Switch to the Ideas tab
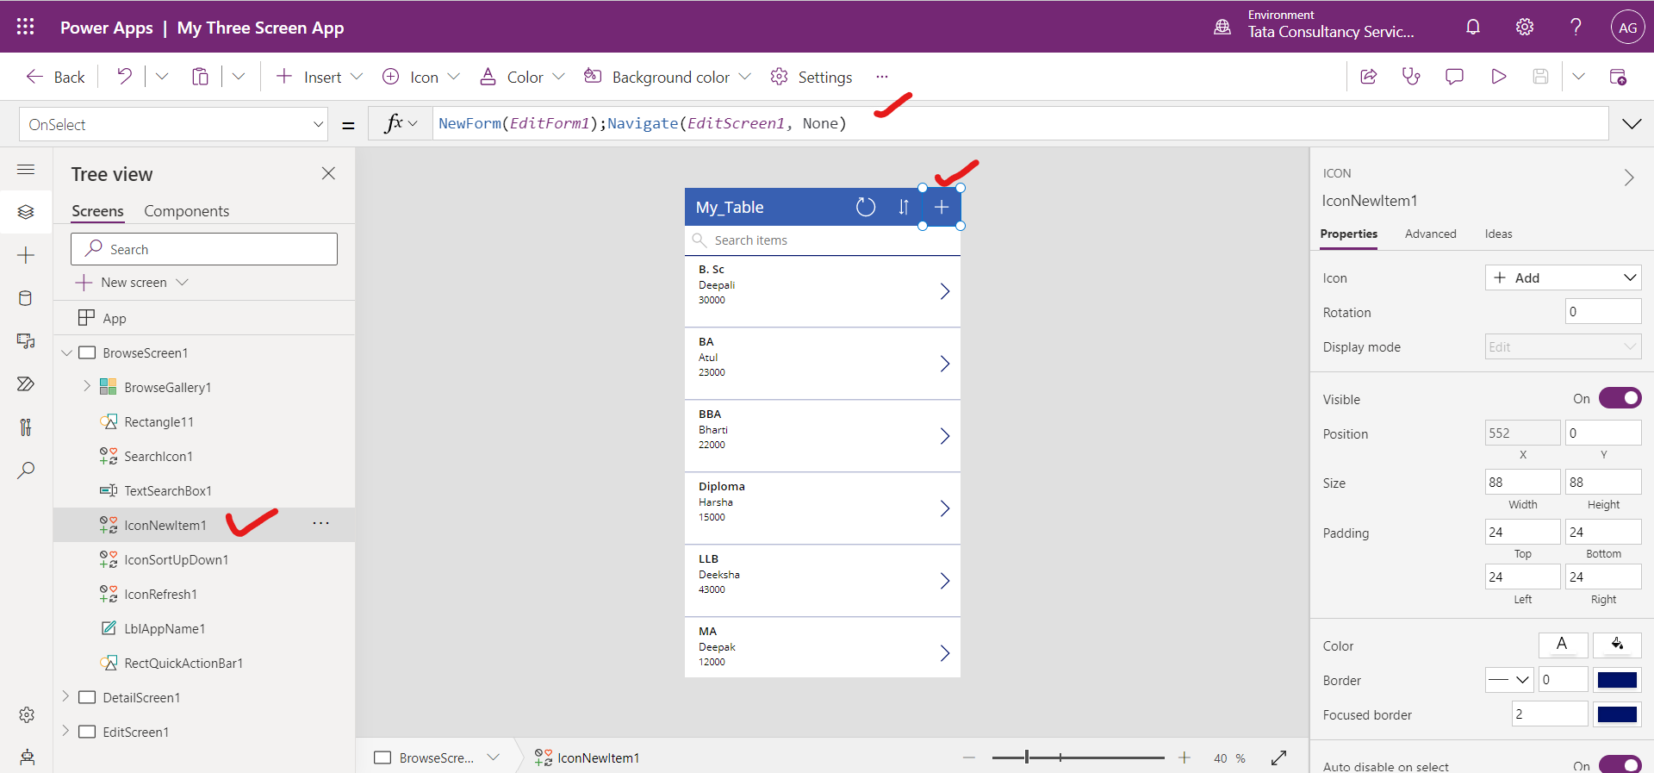 (1498, 234)
